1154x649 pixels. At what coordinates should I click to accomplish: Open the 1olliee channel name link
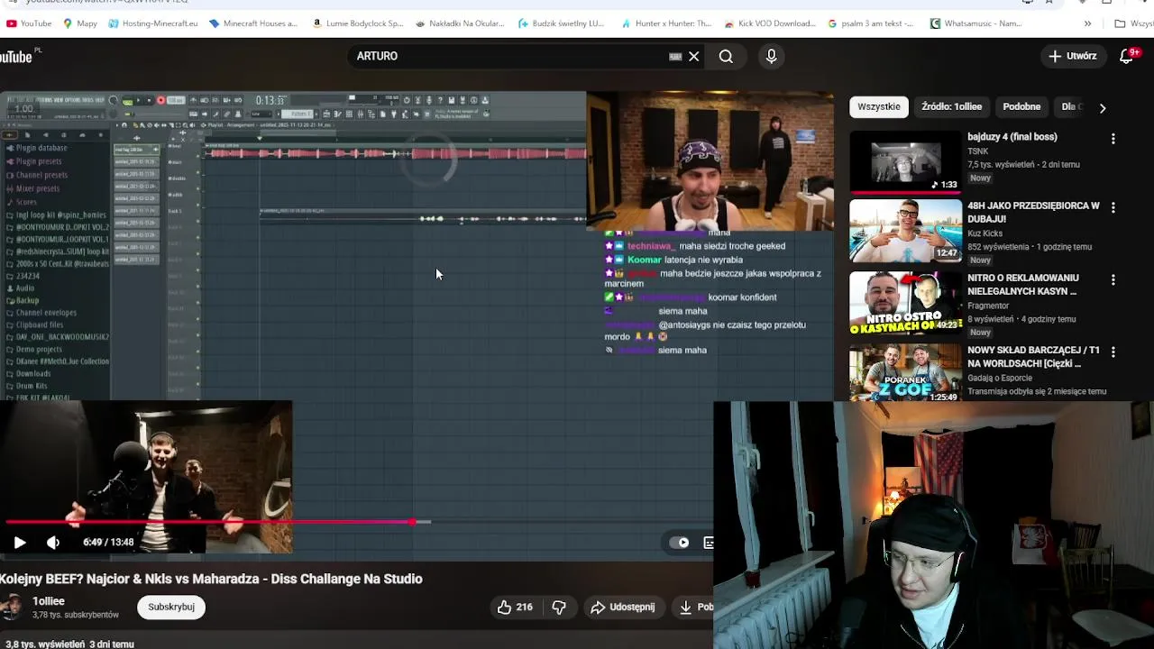(x=49, y=600)
